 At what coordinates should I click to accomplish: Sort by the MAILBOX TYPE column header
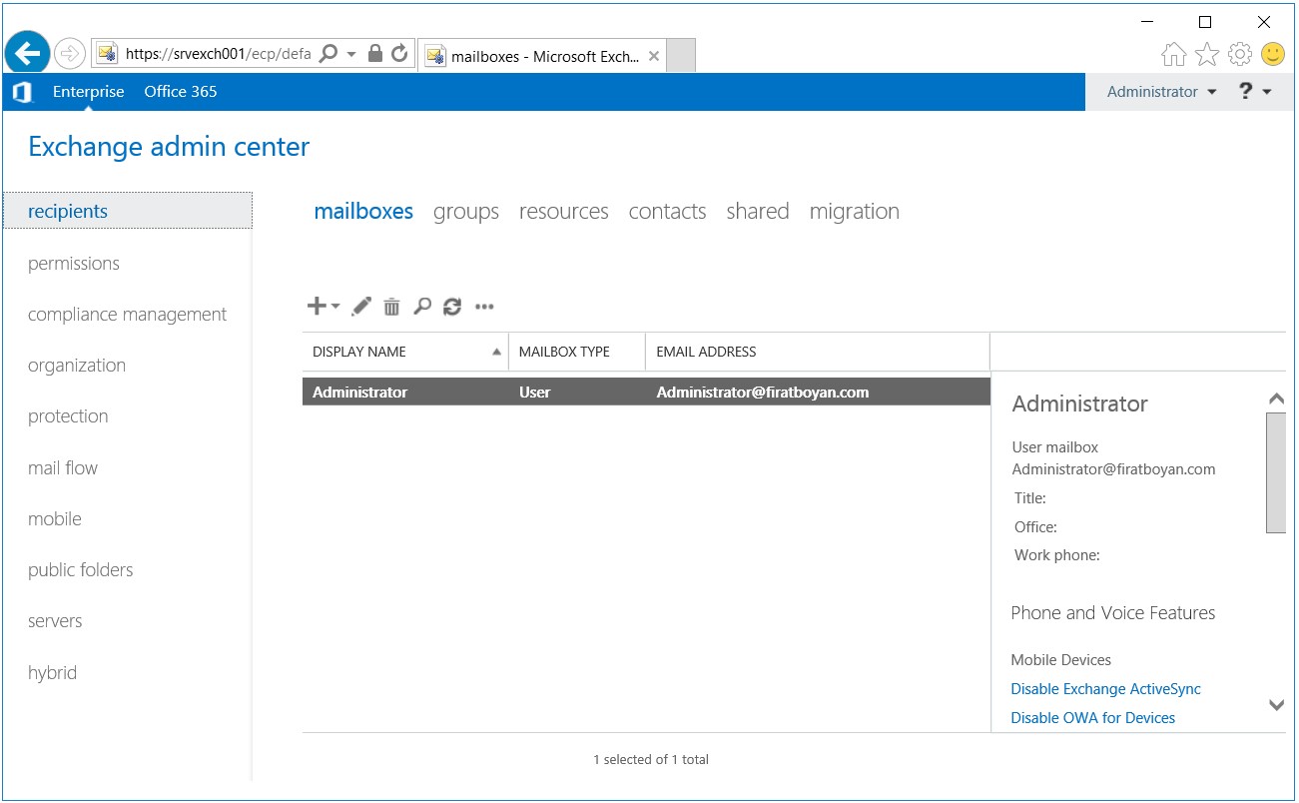coord(577,352)
